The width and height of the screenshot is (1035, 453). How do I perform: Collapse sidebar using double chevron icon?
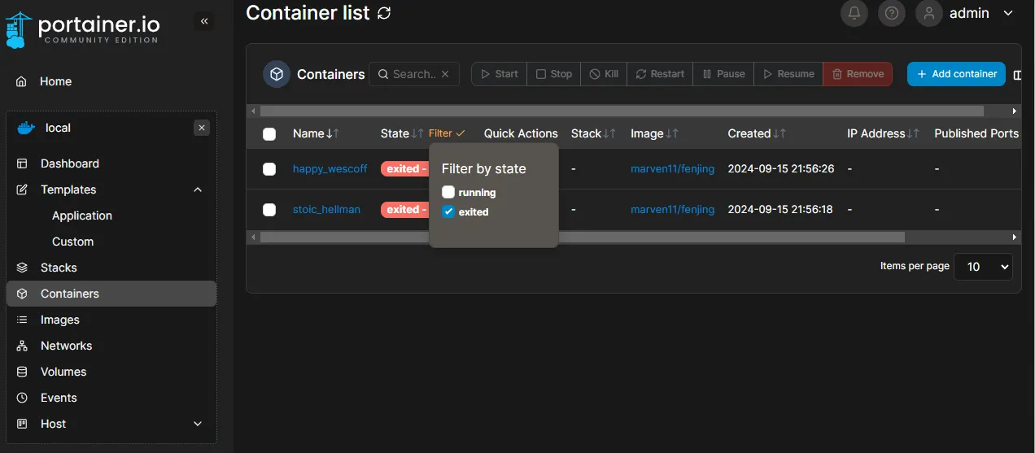[204, 21]
